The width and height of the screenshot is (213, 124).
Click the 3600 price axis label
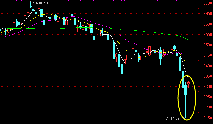click(x=208, y=24)
